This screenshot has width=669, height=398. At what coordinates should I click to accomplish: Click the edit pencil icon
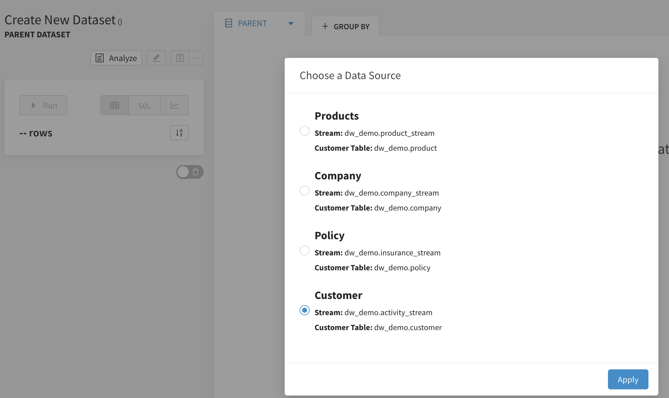pyautogui.click(x=156, y=58)
